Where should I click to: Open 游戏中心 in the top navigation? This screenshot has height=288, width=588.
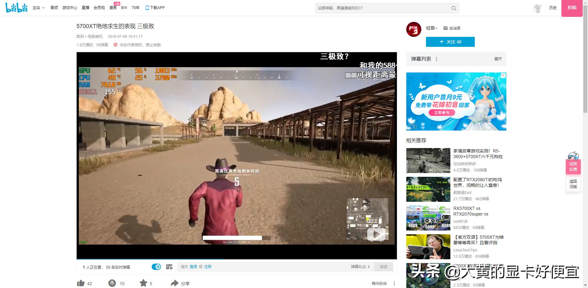[70, 8]
